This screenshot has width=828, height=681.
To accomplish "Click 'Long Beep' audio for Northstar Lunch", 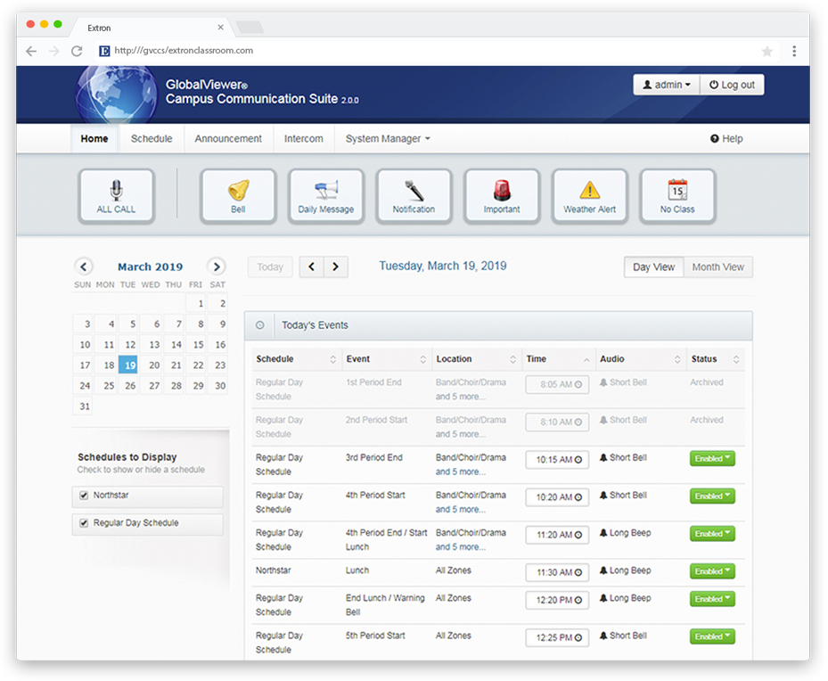I will click(x=630, y=570).
